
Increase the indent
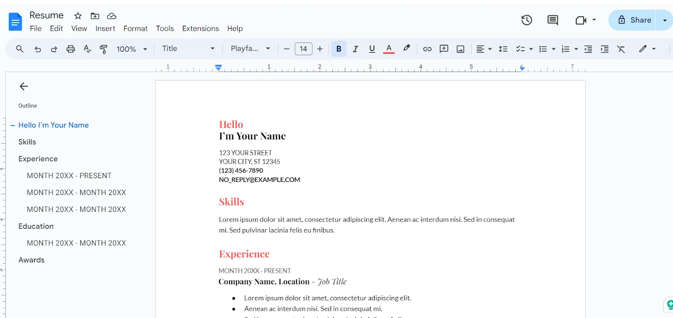pos(604,49)
